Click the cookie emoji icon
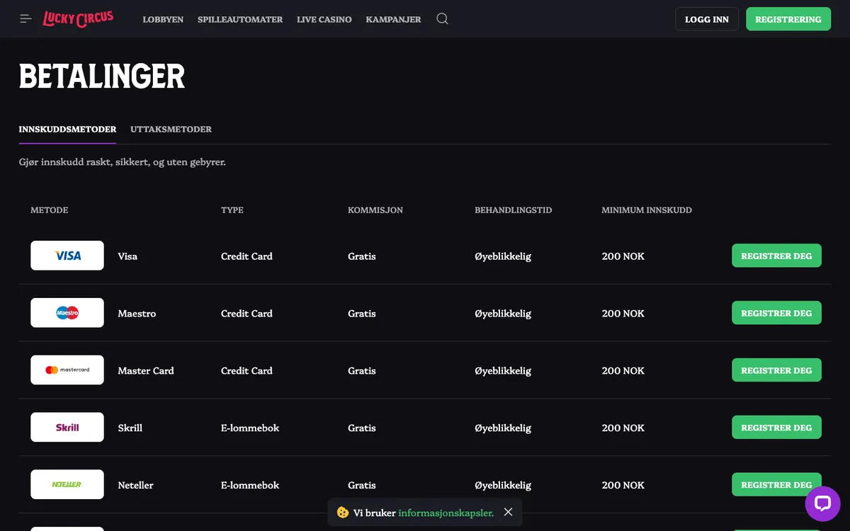Viewport: 850px width, 531px height. 343,512
